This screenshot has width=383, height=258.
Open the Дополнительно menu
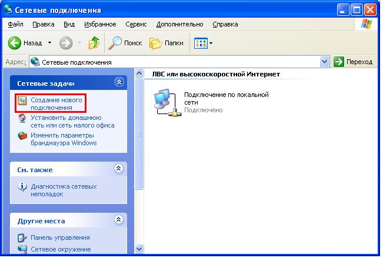tap(180, 24)
